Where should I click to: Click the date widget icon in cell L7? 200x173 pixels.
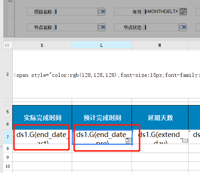pos(129,141)
